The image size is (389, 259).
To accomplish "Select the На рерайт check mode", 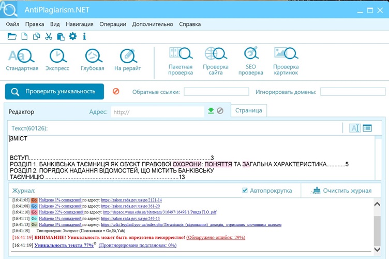I will pyautogui.click(x=128, y=60).
